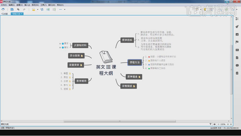Screen dimensions: 241x136
Task: Open the Comments side panel icon
Action: click(x=237, y=65)
